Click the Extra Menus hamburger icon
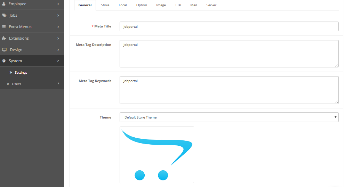 [4, 27]
